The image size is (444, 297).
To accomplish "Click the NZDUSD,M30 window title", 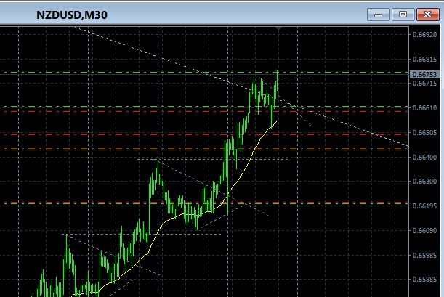I will (x=72, y=15).
